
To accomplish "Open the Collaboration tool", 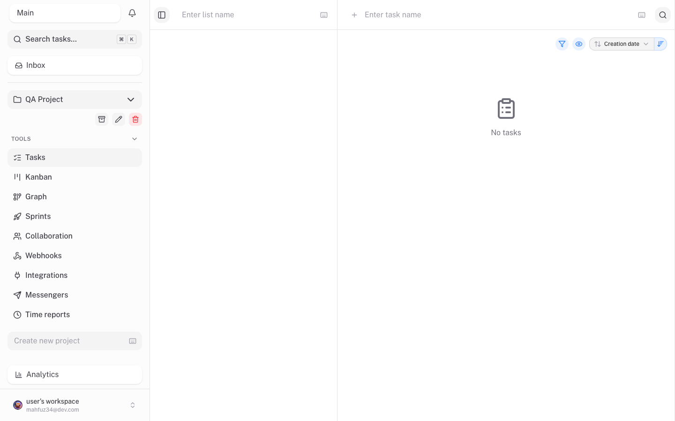I will tap(75, 236).
